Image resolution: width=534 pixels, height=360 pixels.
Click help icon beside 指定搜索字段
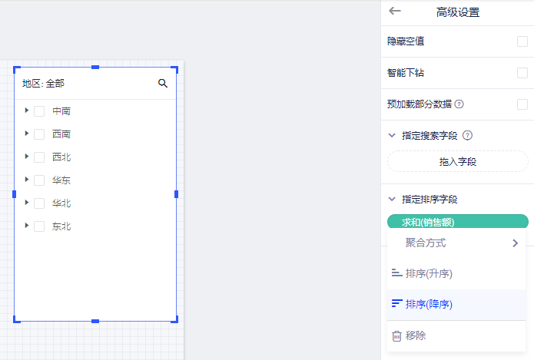click(467, 136)
